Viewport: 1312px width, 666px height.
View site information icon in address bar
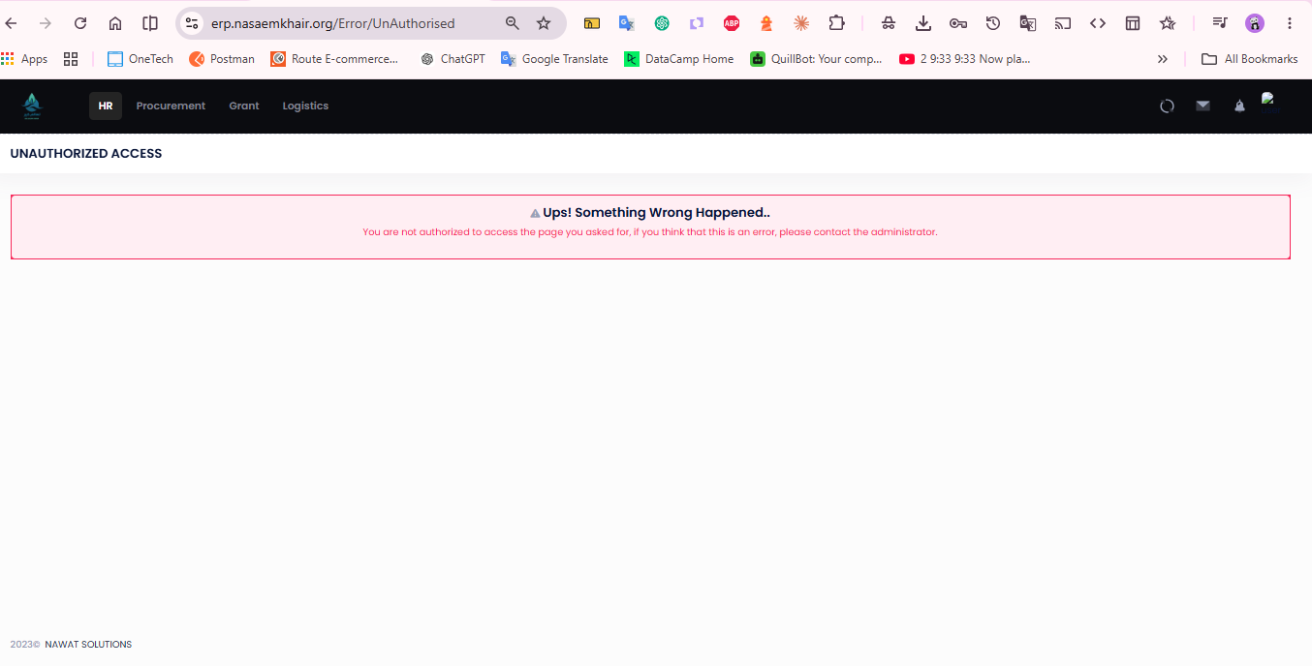coord(192,23)
